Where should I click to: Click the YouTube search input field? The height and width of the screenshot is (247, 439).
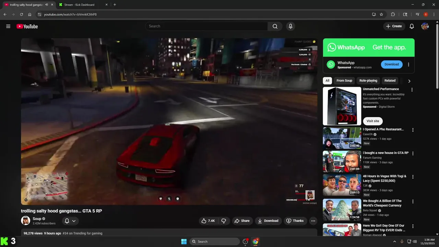pyautogui.click(x=206, y=26)
